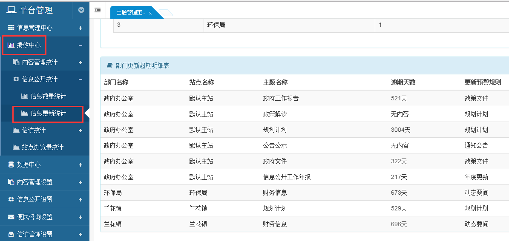Expand the 信访统计 submenu
This screenshot has width=509, height=241.
pos(81,130)
